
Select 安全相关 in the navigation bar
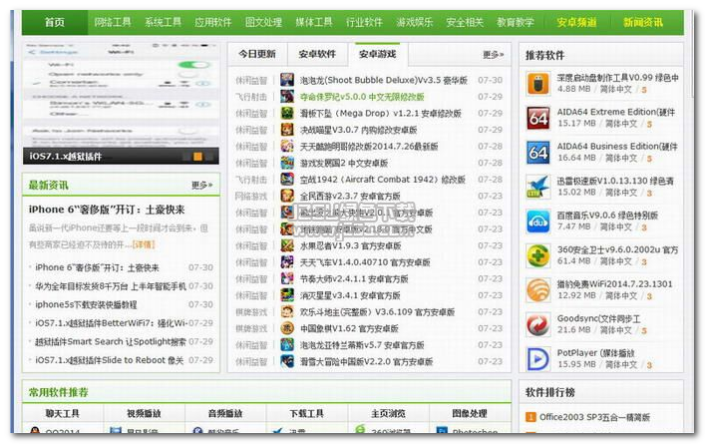(x=465, y=22)
